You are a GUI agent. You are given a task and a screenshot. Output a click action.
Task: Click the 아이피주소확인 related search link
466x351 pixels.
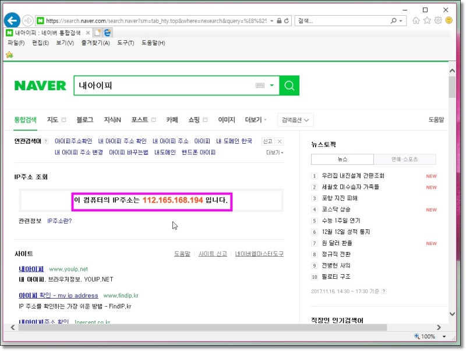73,141
